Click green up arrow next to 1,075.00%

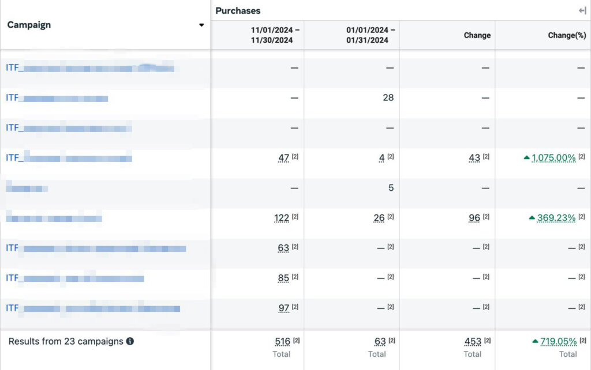click(526, 157)
